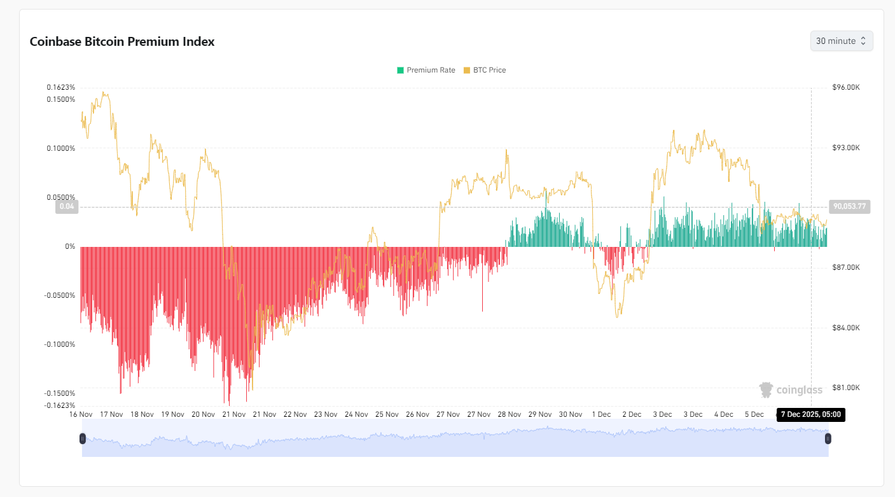
Task: Click the 2 Dec date axis label
Action: [632, 414]
